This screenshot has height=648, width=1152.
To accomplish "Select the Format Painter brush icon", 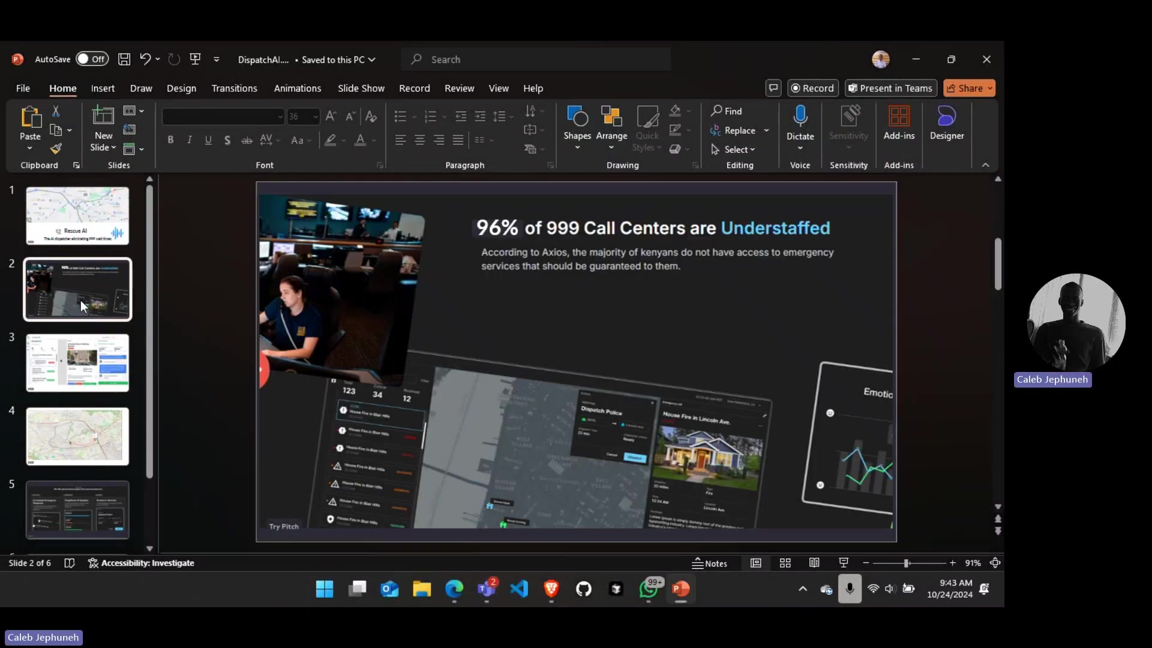I will (56, 148).
